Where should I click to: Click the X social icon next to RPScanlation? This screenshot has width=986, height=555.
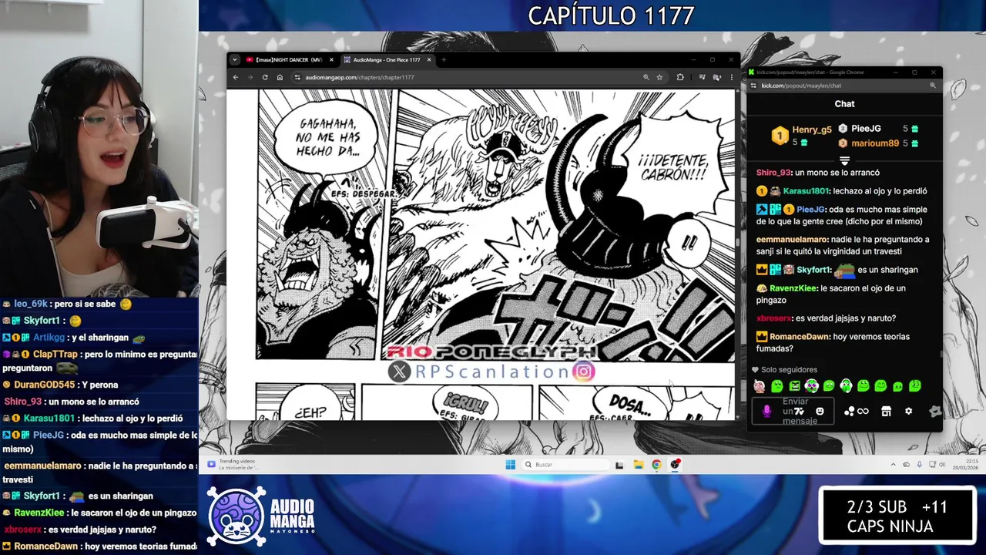click(399, 372)
